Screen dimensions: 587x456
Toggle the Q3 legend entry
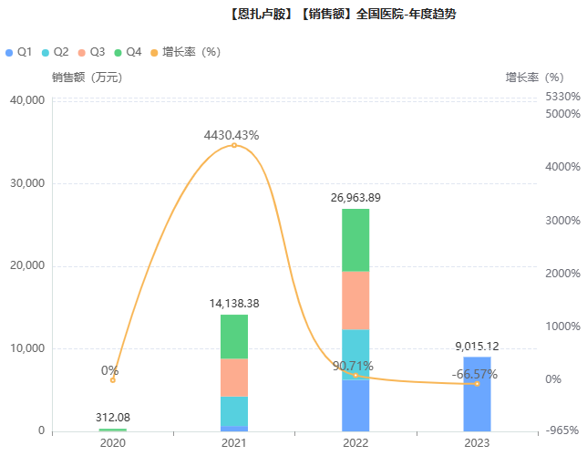[x=91, y=52]
